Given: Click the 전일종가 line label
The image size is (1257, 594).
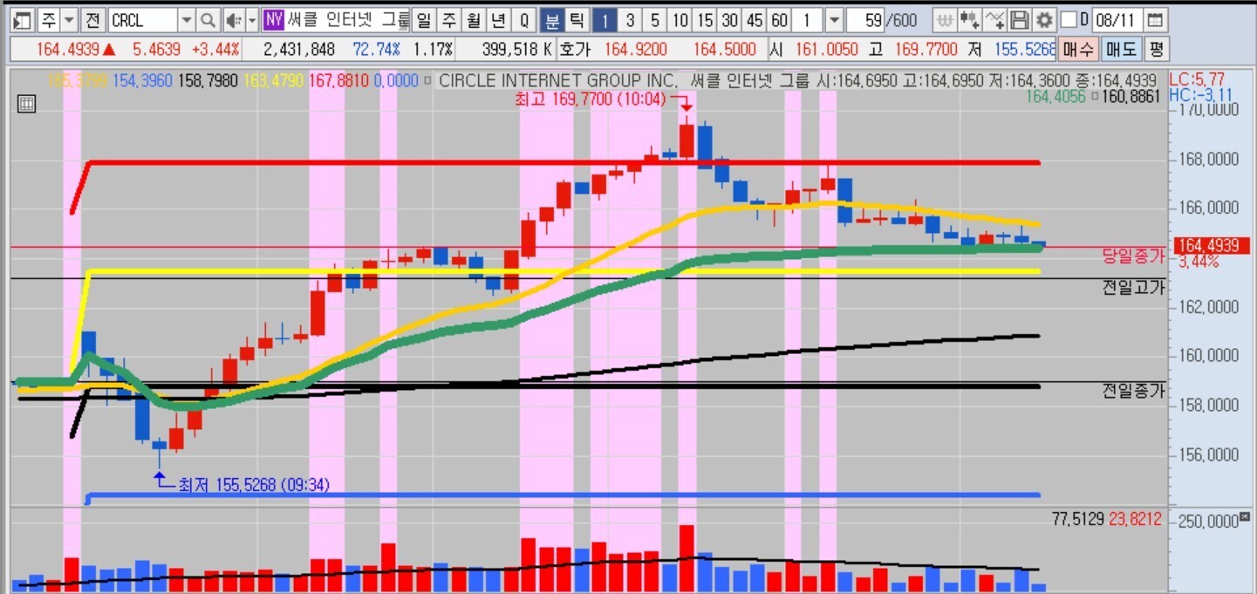Looking at the screenshot, I should [1134, 392].
